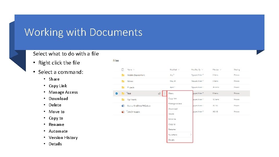Click the file type column header icon

click(123, 69)
